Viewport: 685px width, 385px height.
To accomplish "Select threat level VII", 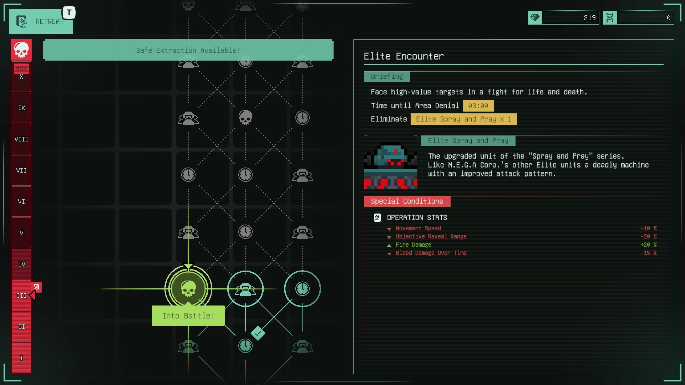I will point(21,170).
